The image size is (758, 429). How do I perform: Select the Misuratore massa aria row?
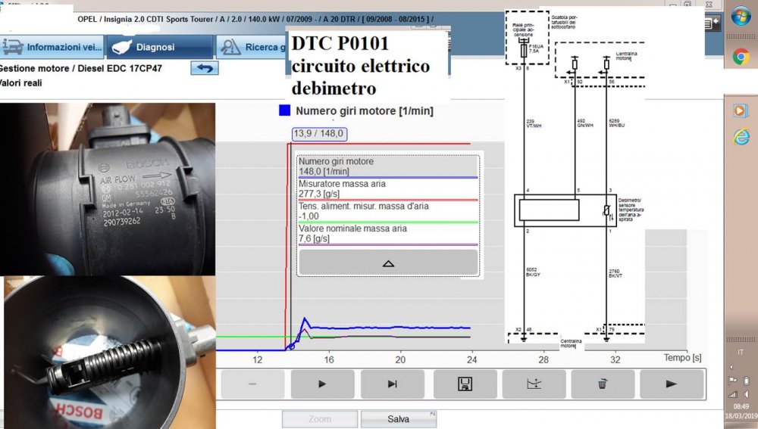387,189
